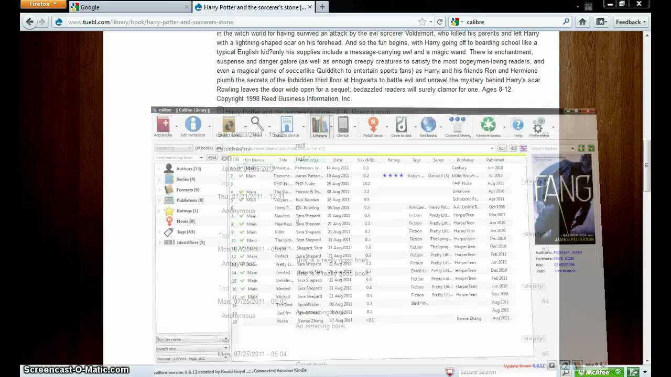Open the Manage authors, tags, etc dropdown
This screenshot has width=671, height=377.
point(192,359)
